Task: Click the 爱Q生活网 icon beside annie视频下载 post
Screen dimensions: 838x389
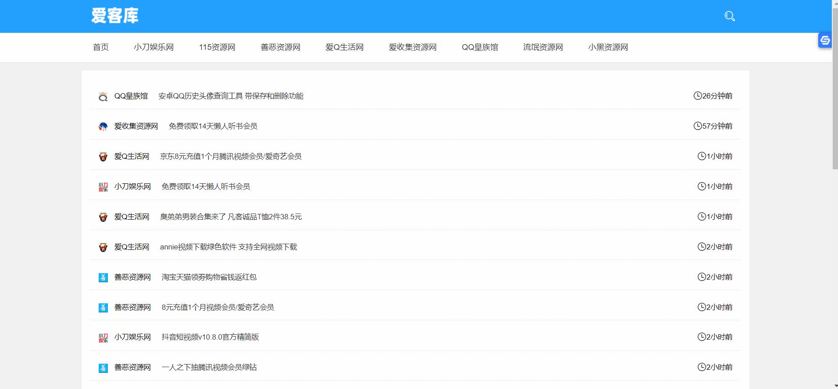Action: (103, 247)
